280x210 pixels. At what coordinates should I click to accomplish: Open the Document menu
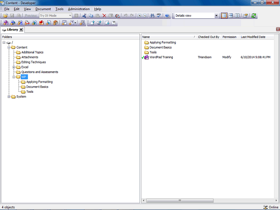tap(43, 9)
